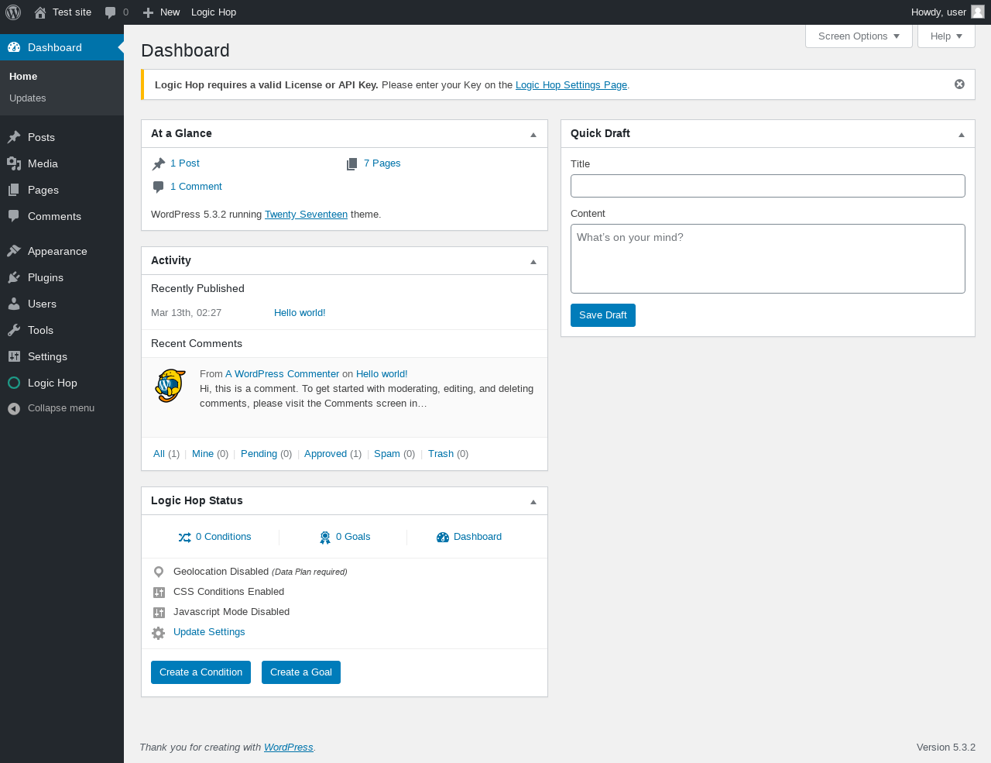The image size is (991, 763).
Task: Click the Tools wrench icon
Action: (x=14, y=330)
